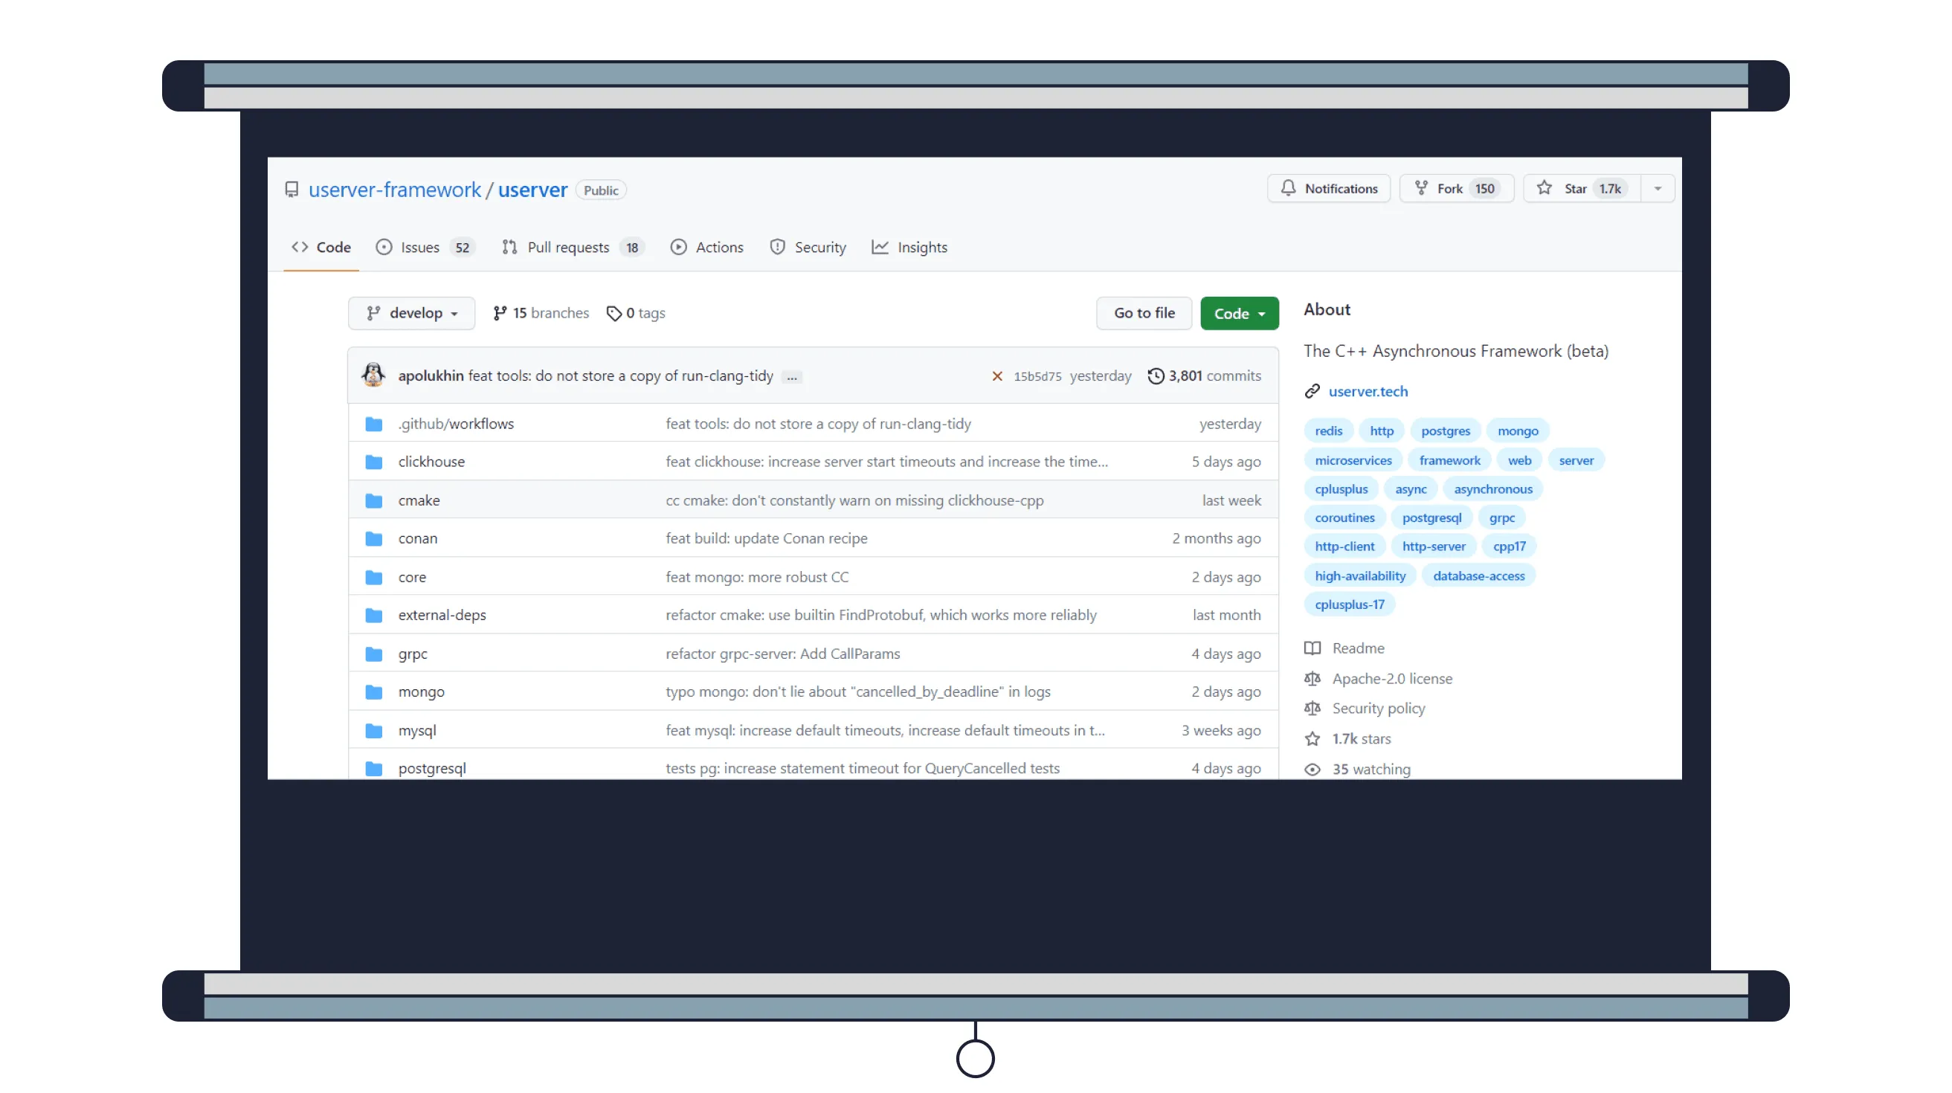
Task: Click the clickhouse folder icon
Action: [x=373, y=461]
